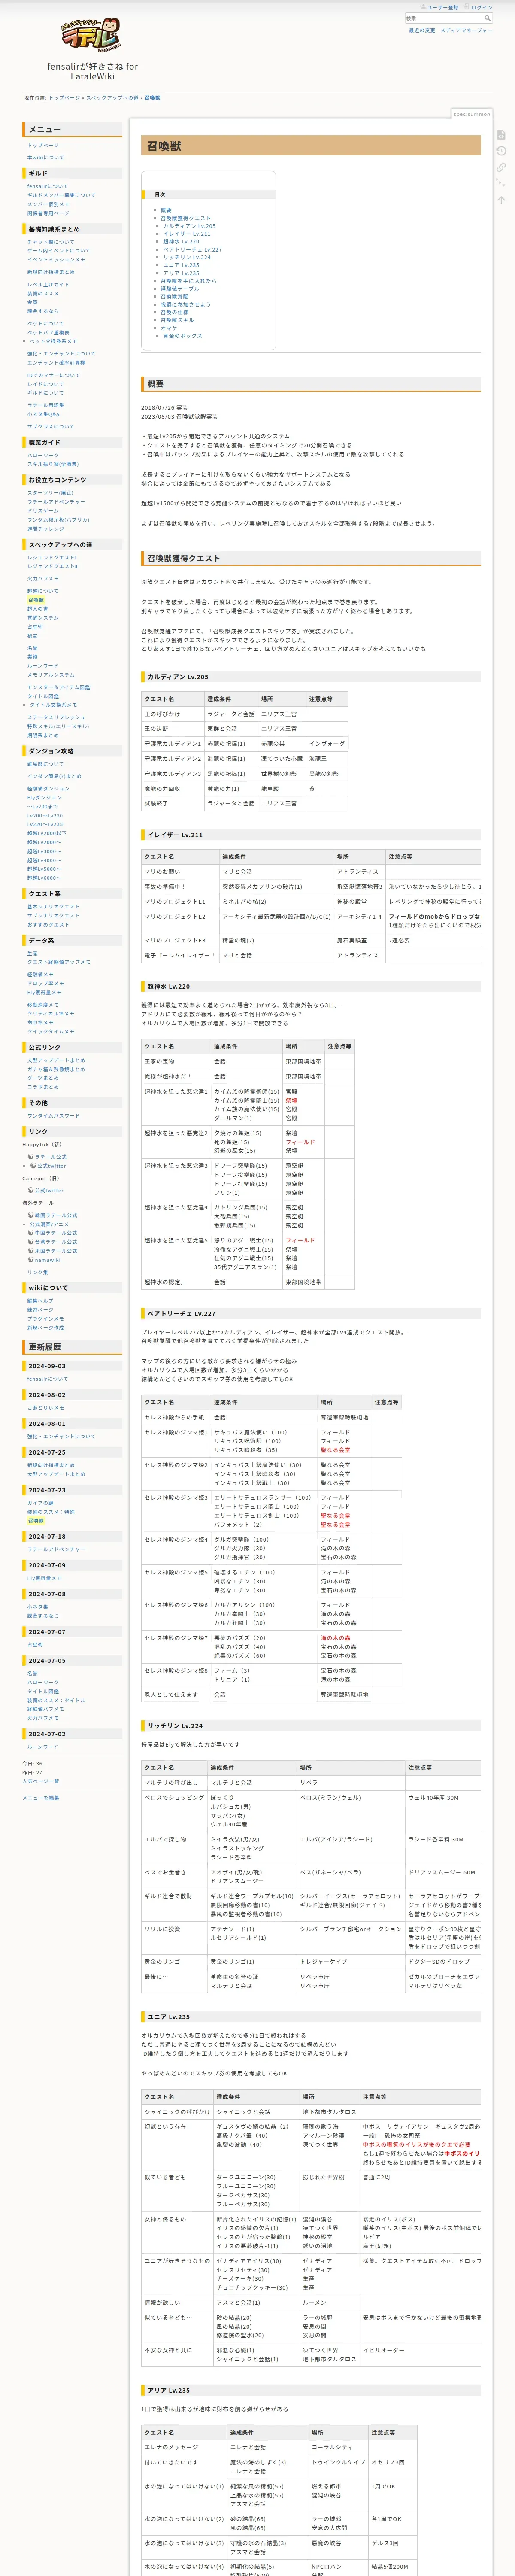The image size is (515, 2576).
Task: Open ギルドメンバー募集について link
Action: (61, 195)
